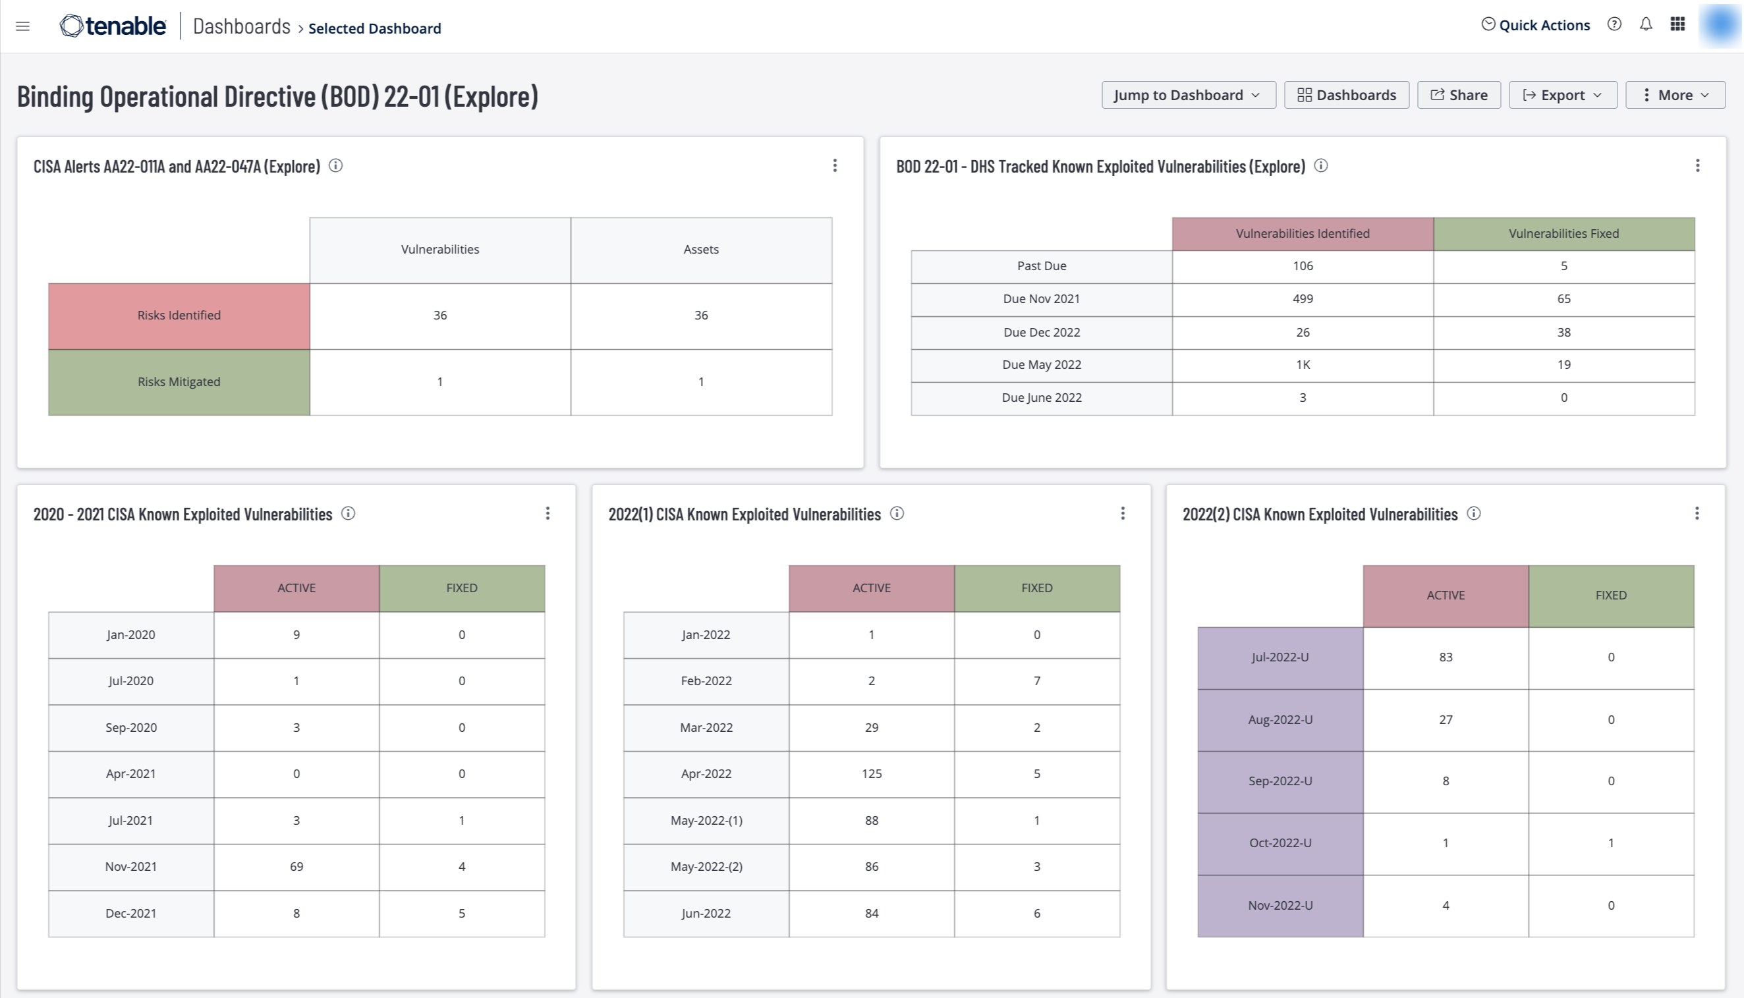Click Jul-2022-U active value 83

tap(1446, 658)
